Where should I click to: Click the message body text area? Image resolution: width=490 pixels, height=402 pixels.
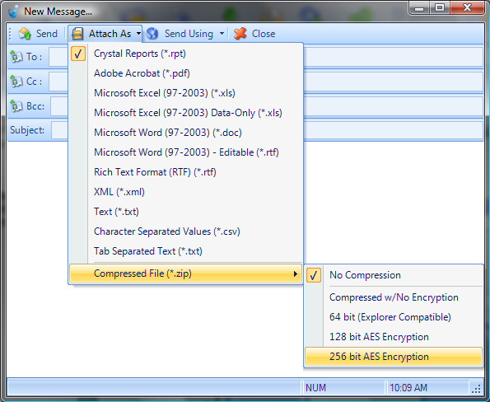pos(245,259)
